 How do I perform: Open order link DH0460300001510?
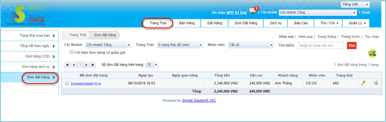click(86, 84)
